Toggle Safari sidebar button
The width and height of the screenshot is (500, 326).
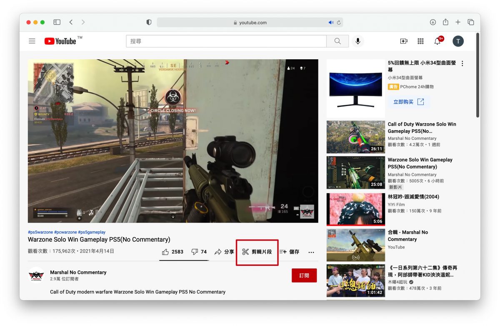point(57,22)
